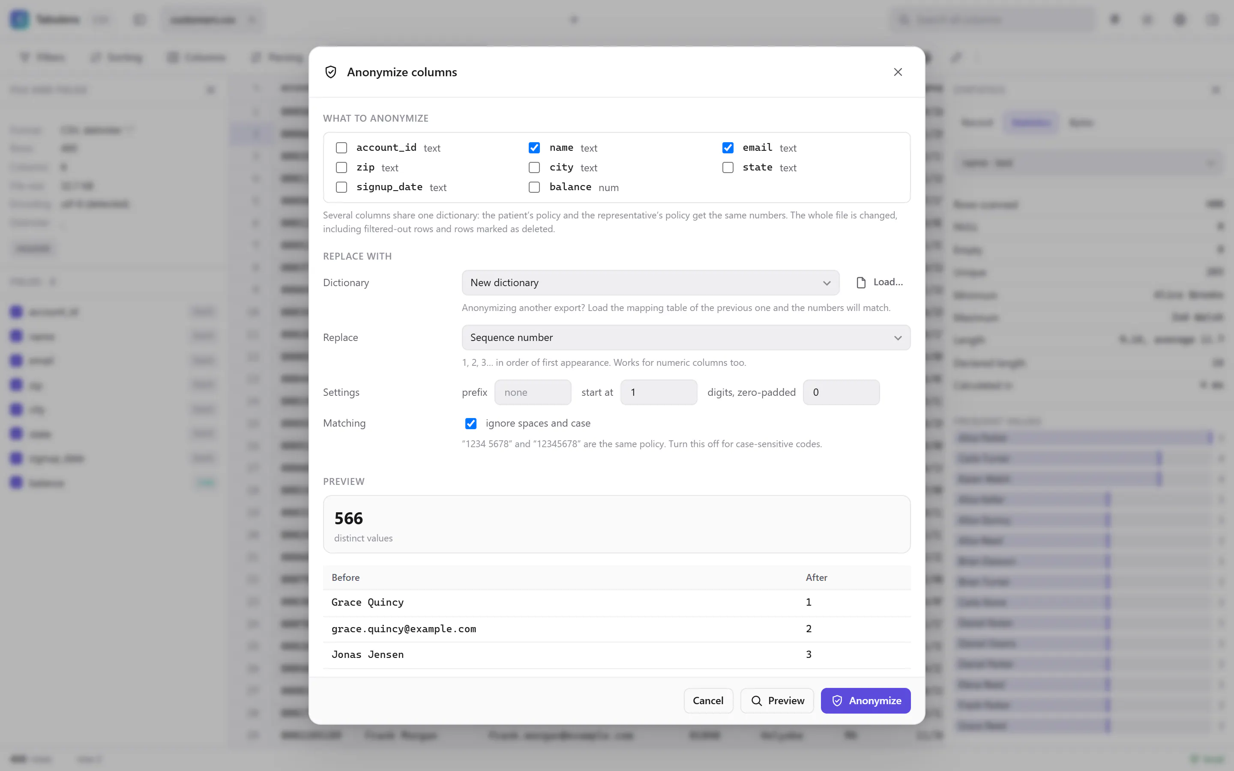Click the file icon next to Load...
The width and height of the screenshot is (1234, 771).
click(861, 283)
